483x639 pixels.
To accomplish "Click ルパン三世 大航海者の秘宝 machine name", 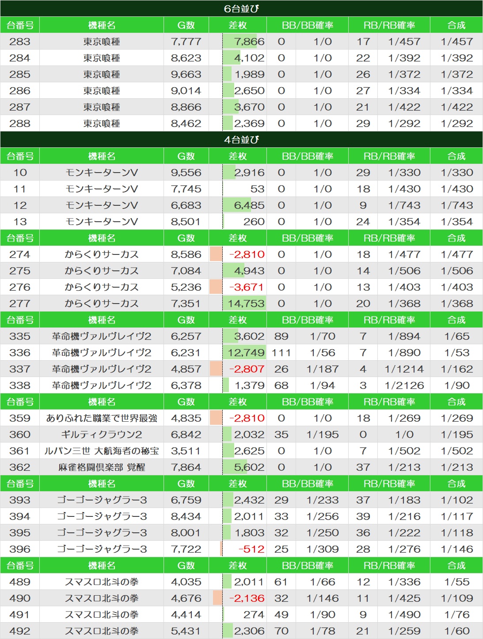I will tap(102, 451).
